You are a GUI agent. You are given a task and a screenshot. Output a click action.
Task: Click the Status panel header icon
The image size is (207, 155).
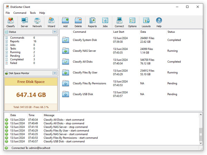[7, 32]
